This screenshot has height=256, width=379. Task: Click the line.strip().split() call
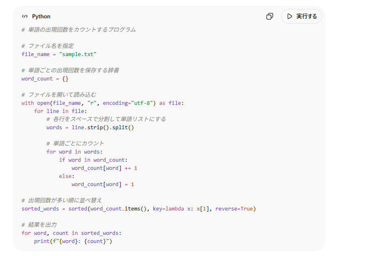click(x=103, y=127)
